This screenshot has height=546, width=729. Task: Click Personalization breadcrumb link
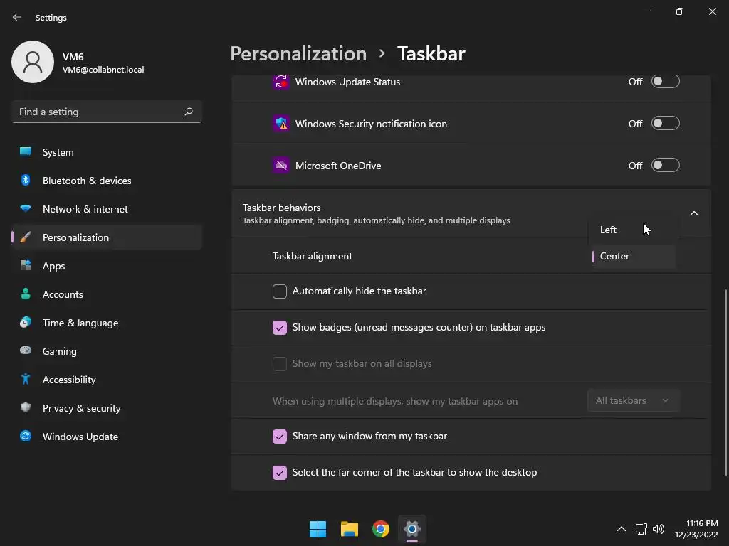point(298,54)
